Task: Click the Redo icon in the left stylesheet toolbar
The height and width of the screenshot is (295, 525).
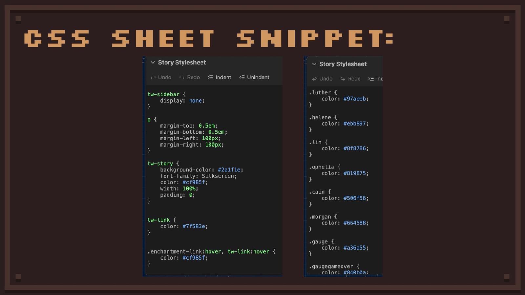Action: coord(182,77)
